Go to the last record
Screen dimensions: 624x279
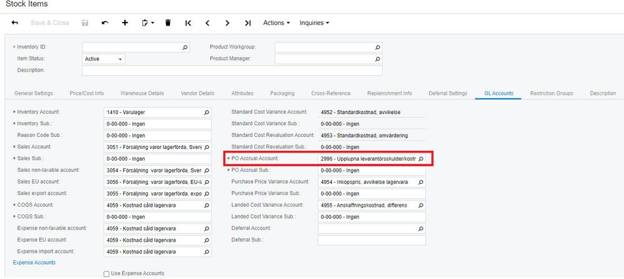[247, 22]
